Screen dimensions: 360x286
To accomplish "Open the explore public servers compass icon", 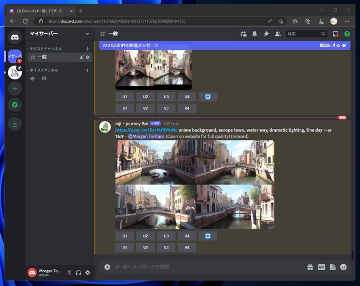I will (15, 105).
